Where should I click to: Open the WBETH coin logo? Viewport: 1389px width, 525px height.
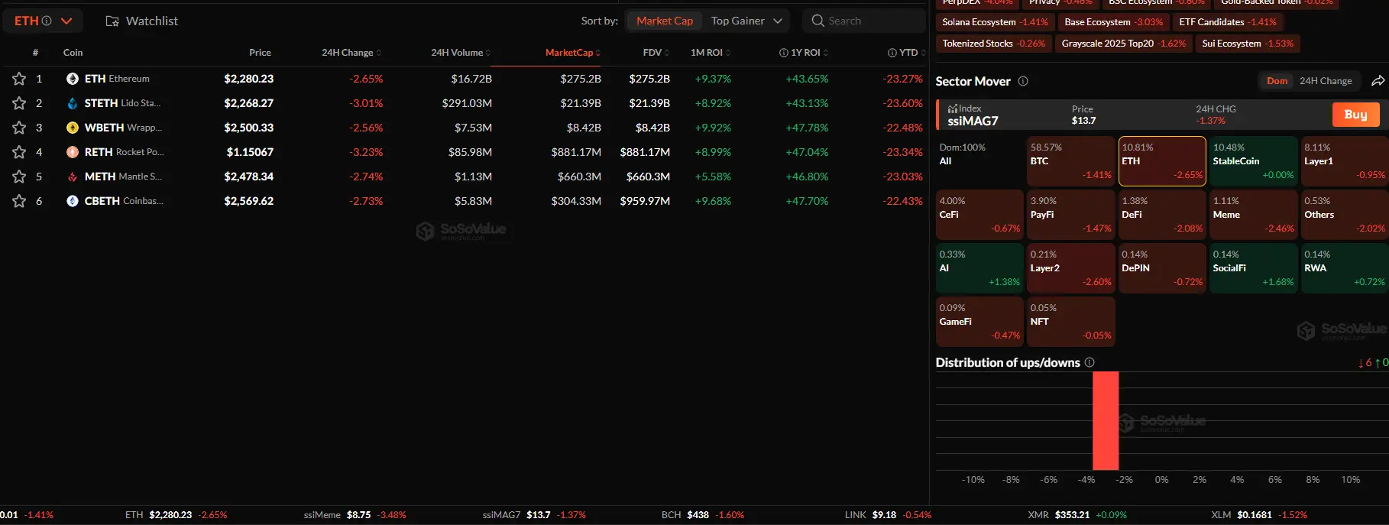point(73,128)
